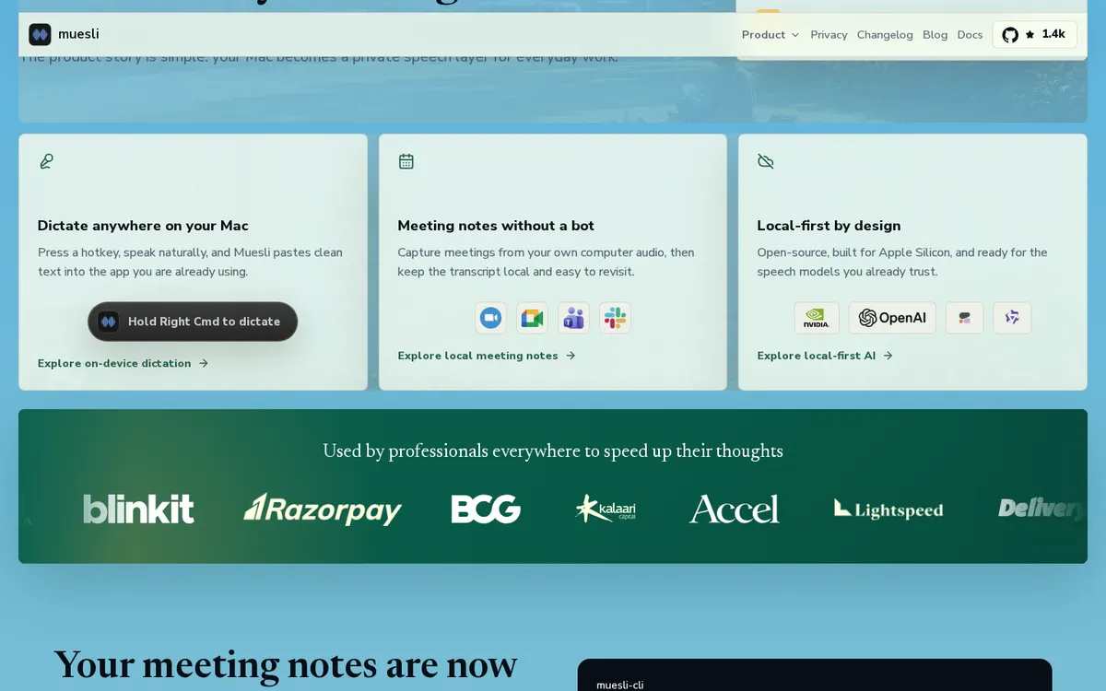
Task: Click Meeting notes without a bot heading
Action: (496, 226)
